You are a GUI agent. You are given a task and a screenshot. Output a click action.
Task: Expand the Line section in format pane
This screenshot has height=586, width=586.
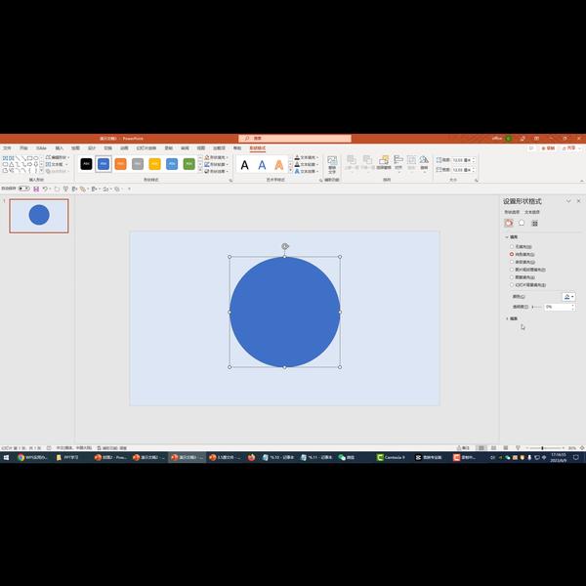(x=512, y=318)
